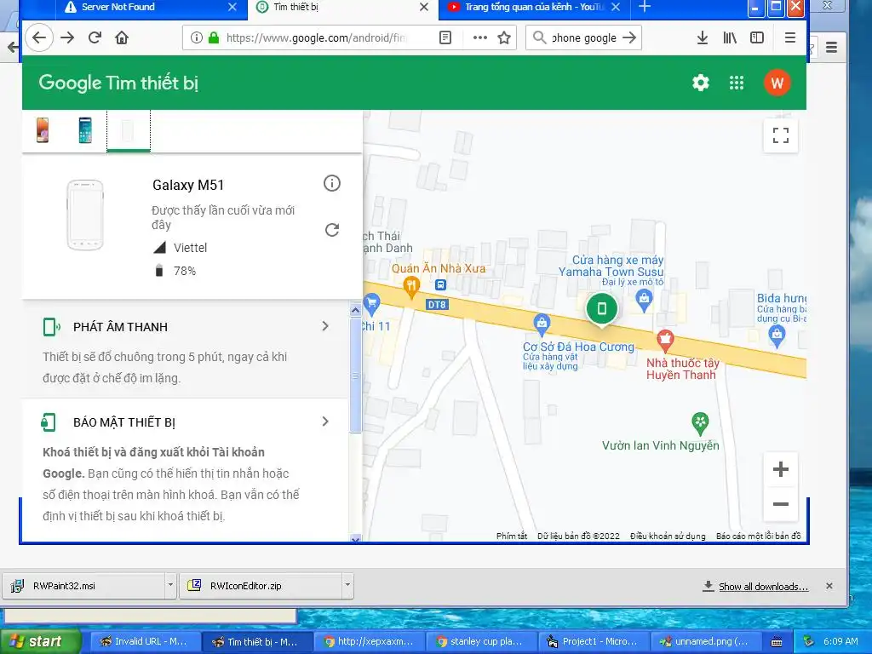Show site information for the address bar
The image size is (872, 654).
197,37
